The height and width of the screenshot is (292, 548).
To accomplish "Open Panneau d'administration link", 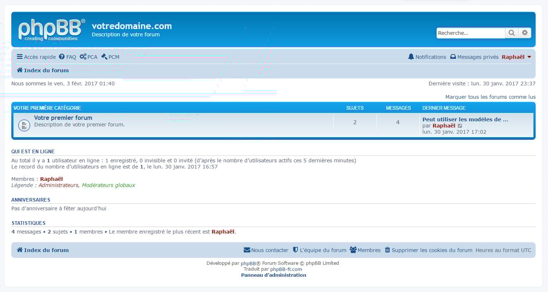I will pyautogui.click(x=273, y=275).
